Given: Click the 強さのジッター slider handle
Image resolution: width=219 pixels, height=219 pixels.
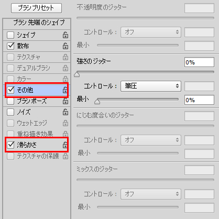Looking at the screenshot, I should coord(77,74).
